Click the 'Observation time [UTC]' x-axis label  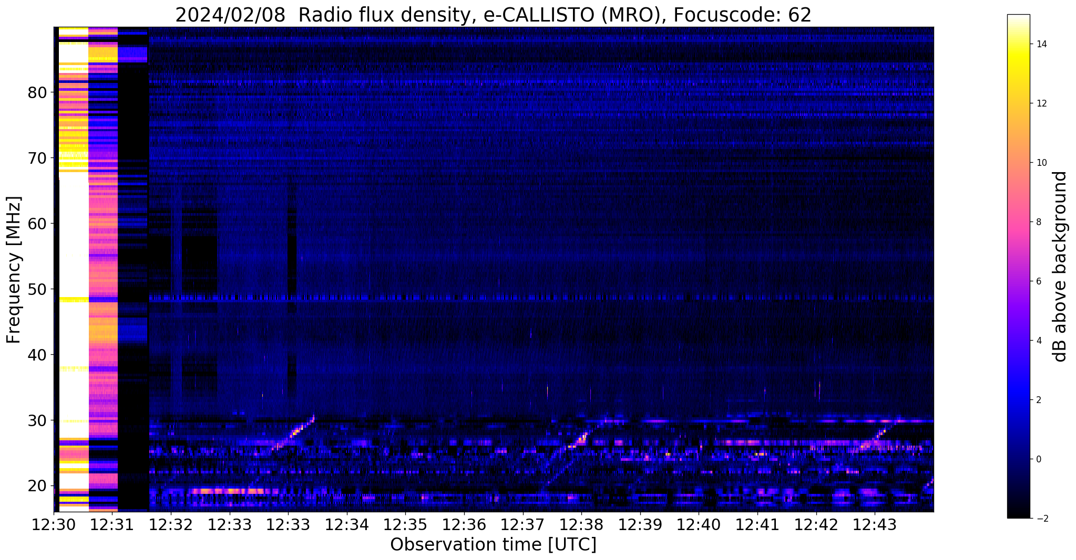493,544
